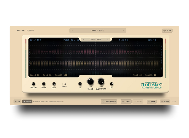Viewport: 189px width, 138px height.
Task: Click the UNDO button
Action: click(126, 102)
